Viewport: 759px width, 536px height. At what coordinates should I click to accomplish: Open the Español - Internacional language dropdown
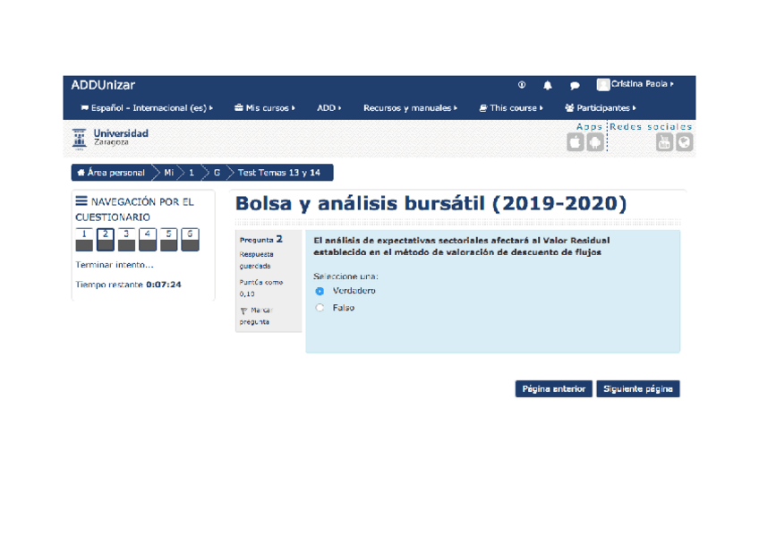pyautogui.click(x=147, y=108)
